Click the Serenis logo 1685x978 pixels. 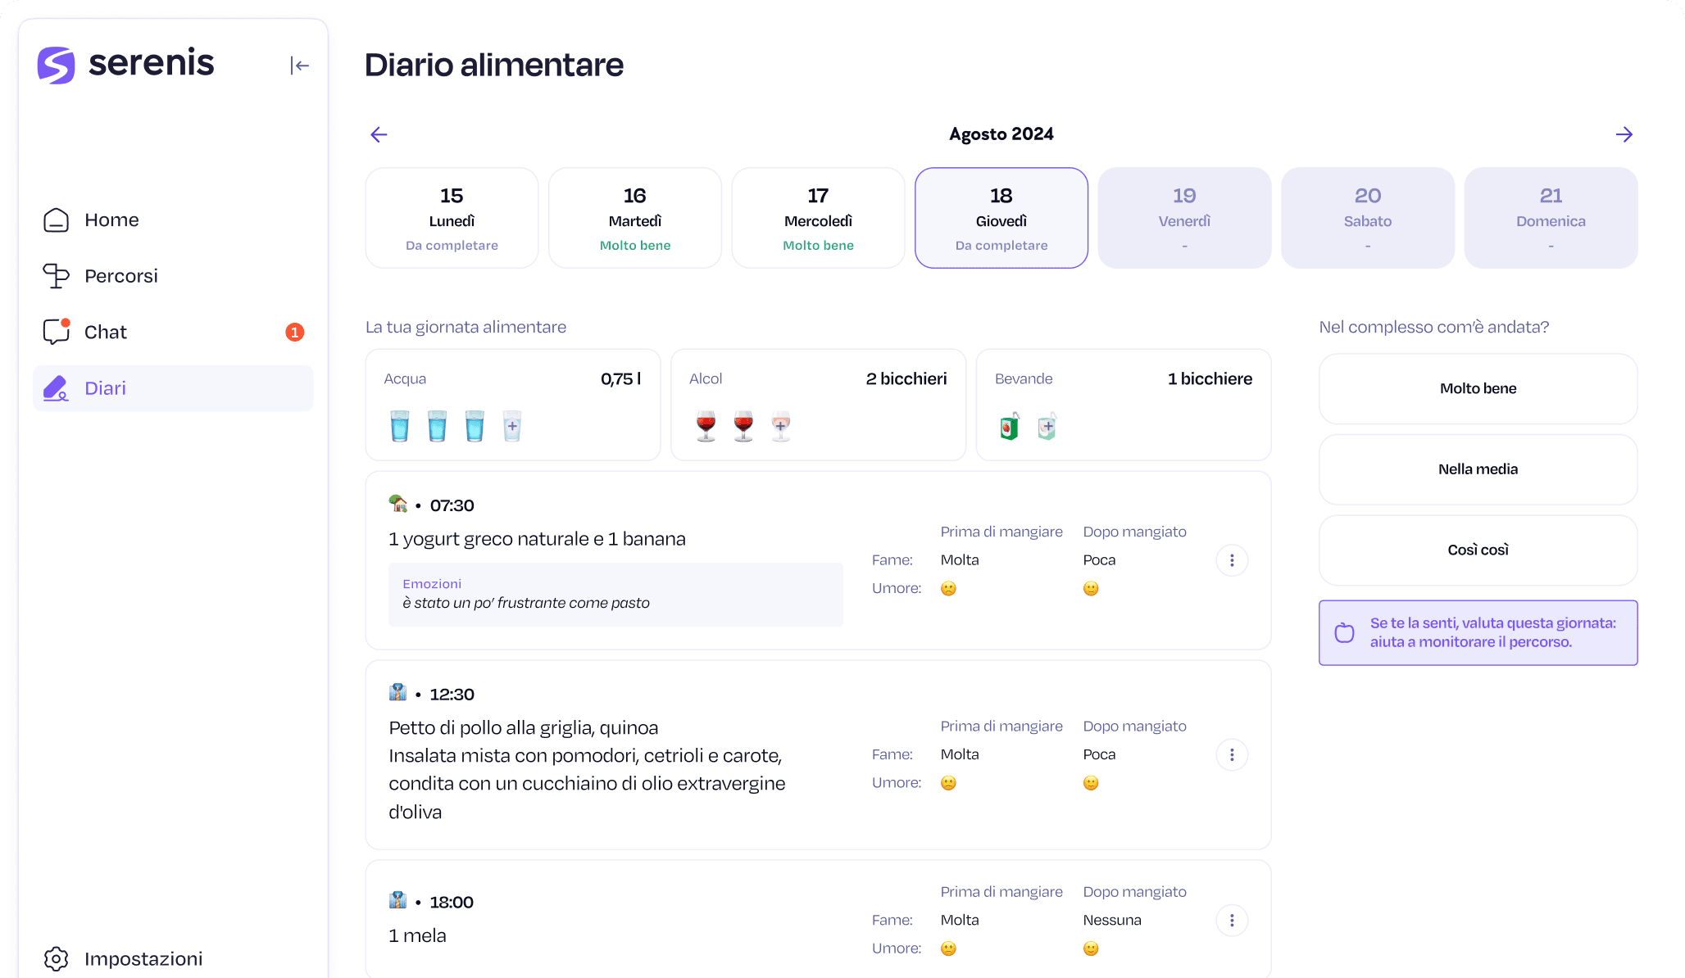pos(125,64)
